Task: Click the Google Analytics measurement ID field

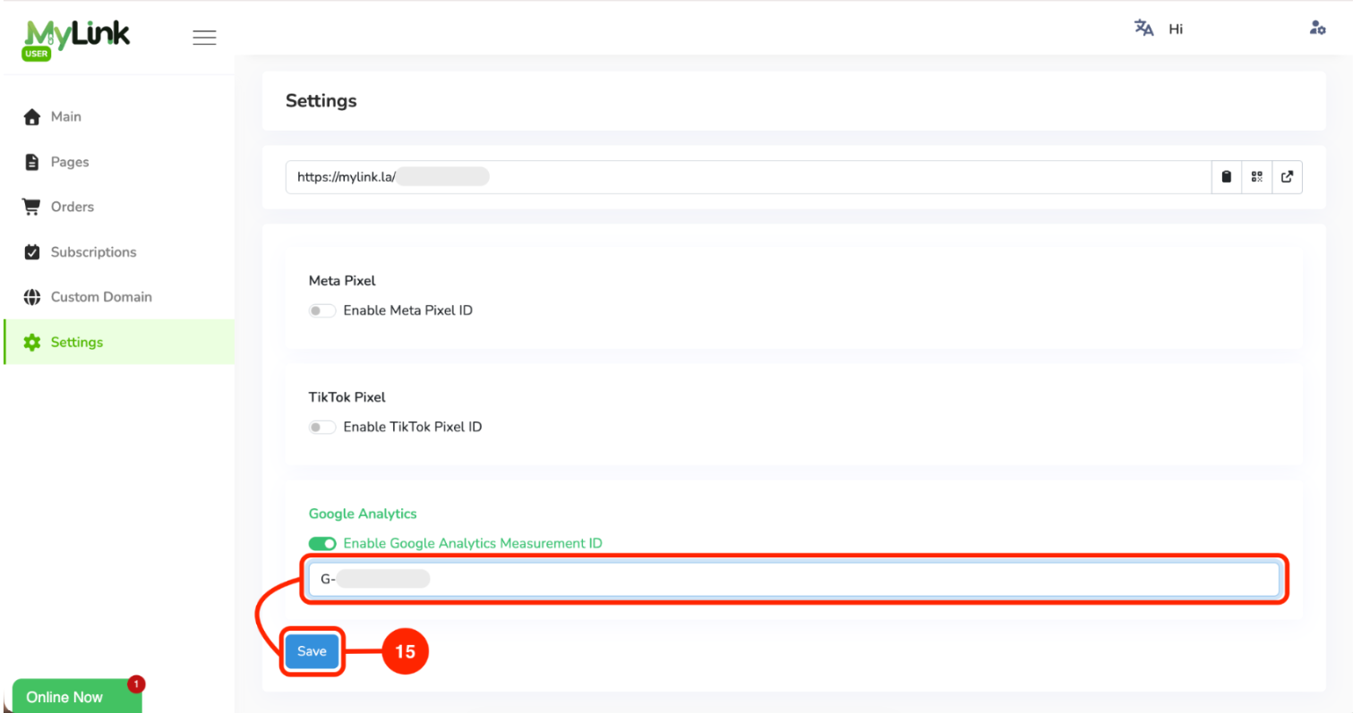Action: tap(794, 579)
